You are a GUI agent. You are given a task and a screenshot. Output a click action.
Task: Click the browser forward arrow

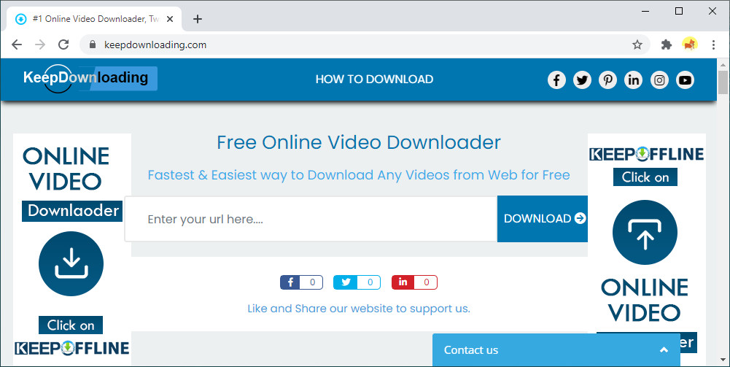(x=41, y=45)
